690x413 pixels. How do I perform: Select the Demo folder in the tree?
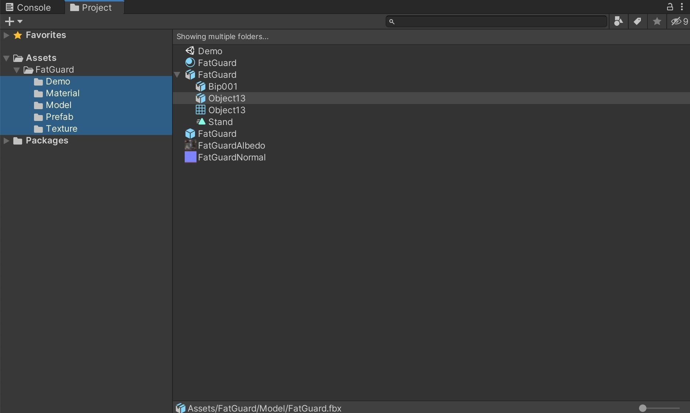click(86, 81)
